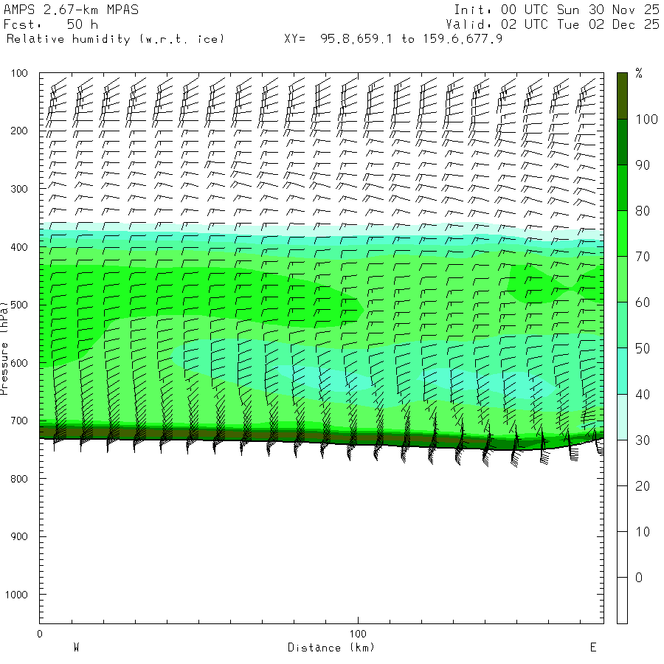Click the Init 00 UTC date text
This screenshot has height=664, width=664.
coord(556,10)
